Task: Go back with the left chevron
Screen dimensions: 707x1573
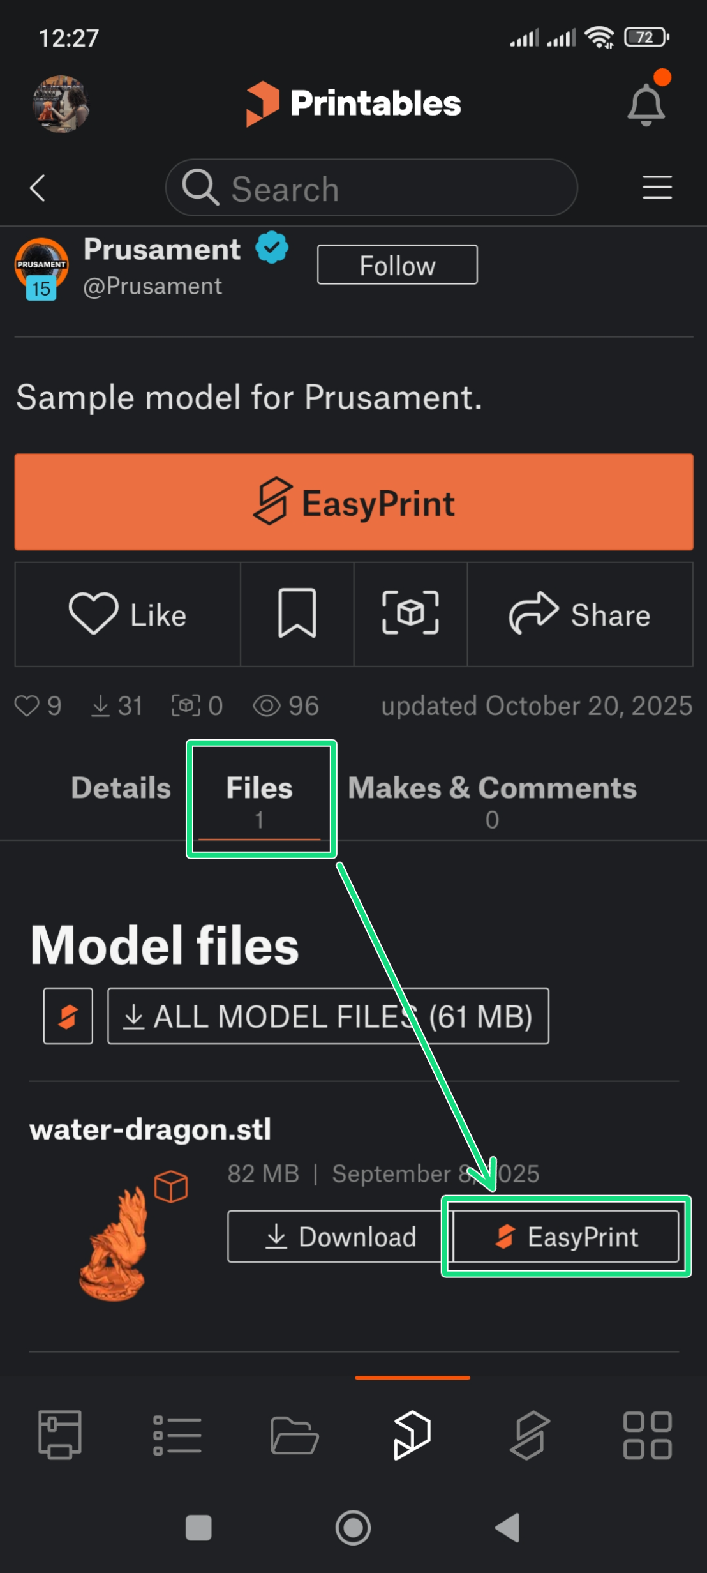Action: 38,188
